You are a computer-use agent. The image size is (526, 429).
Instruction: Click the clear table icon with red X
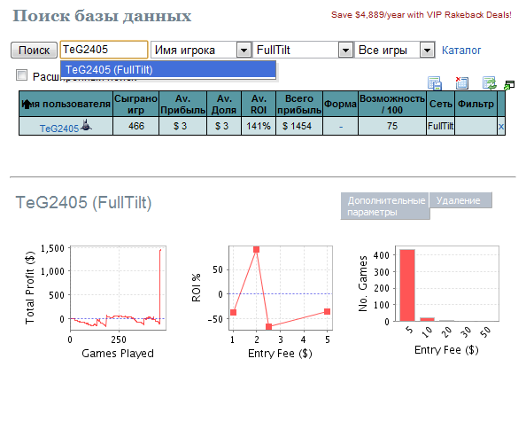pyautogui.click(x=462, y=83)
